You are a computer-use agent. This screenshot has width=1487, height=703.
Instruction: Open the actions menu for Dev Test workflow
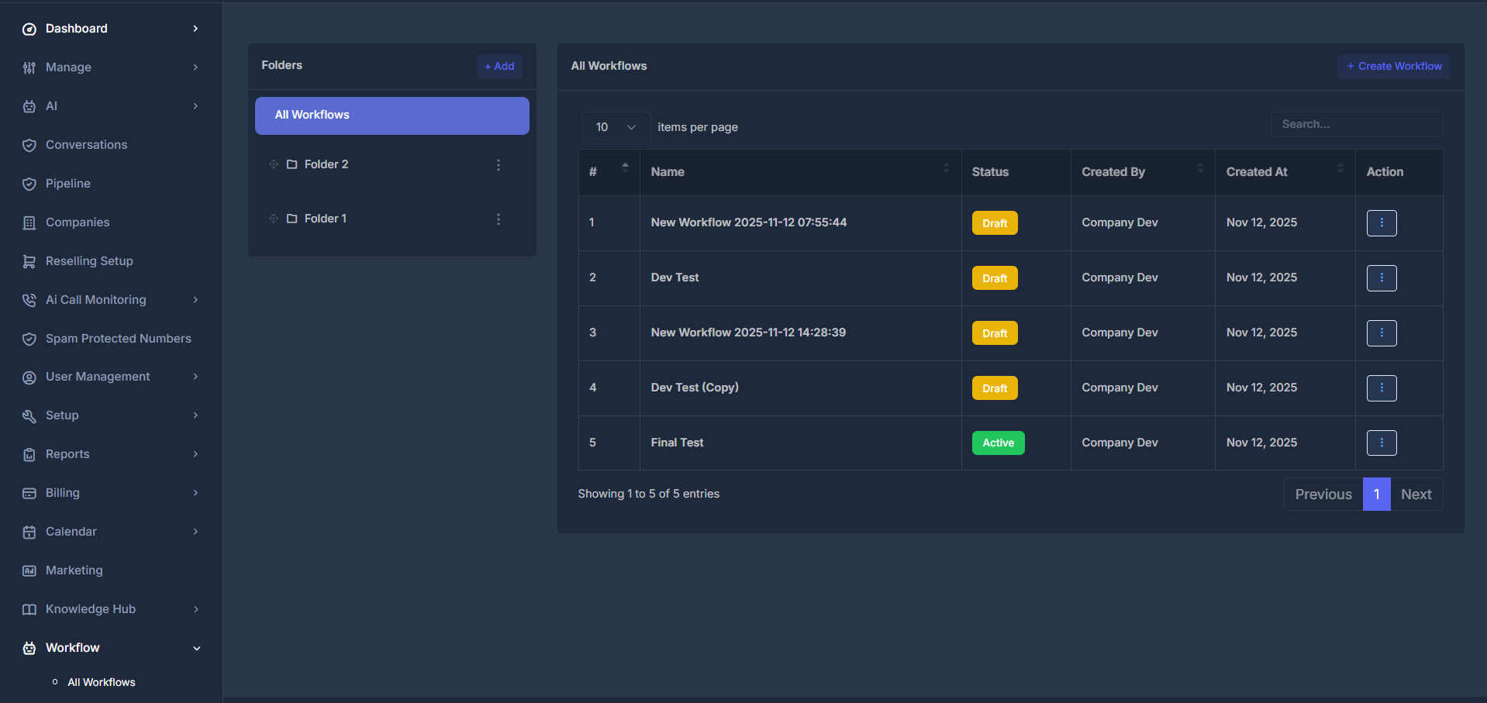pyautogui.click(x=1381, y=278)
